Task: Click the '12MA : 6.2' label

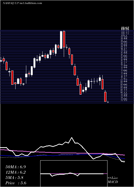Action: click(16, 172)
